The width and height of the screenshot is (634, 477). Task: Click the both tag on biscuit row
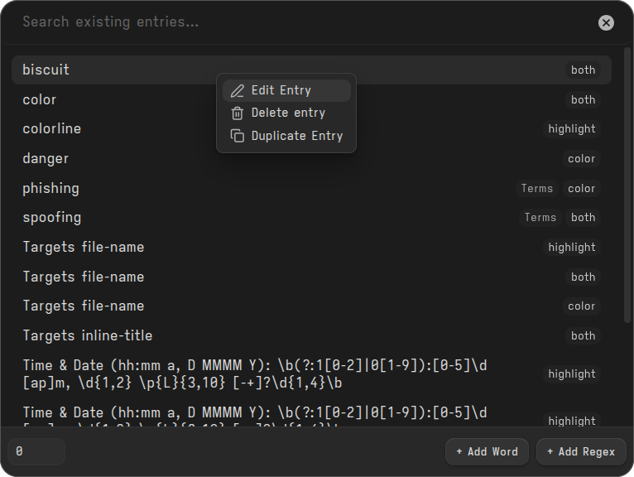point(583,70)
